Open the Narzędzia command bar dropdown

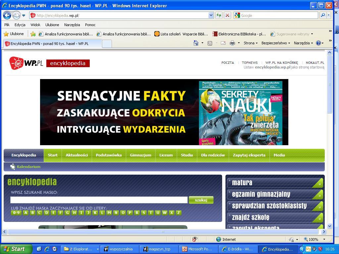pyautogui.click(x=303, y=43)
